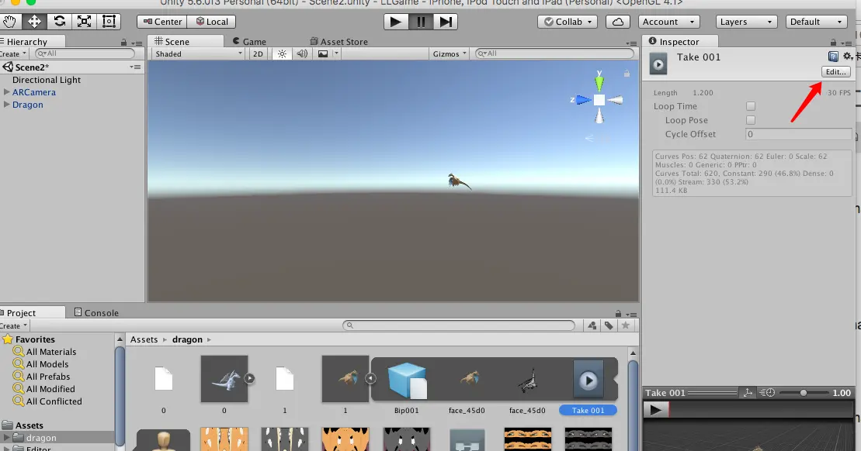Start Play mode
The height and width of the screenshot is (451, 861).
coord(395,22)
